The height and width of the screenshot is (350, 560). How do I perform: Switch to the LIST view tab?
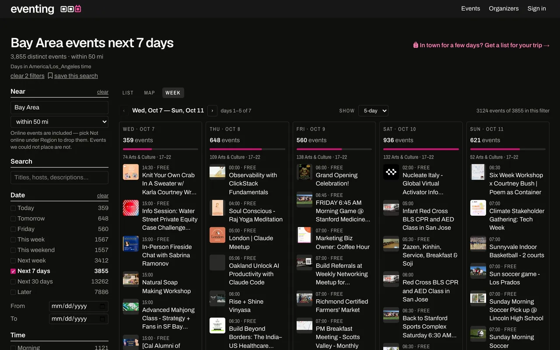(128, 93)
